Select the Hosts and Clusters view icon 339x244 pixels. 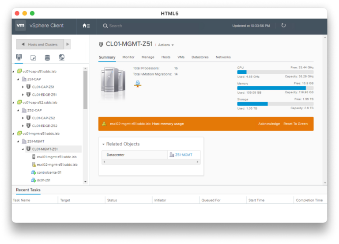click(x=19, y=57)
